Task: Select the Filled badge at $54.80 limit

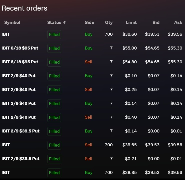Action: point(54,62)
